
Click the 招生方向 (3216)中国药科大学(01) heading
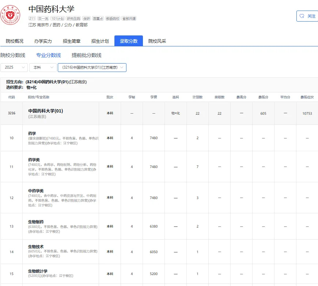46,82
